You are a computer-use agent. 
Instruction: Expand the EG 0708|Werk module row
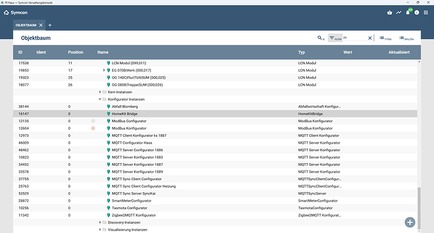coord(104,71)
